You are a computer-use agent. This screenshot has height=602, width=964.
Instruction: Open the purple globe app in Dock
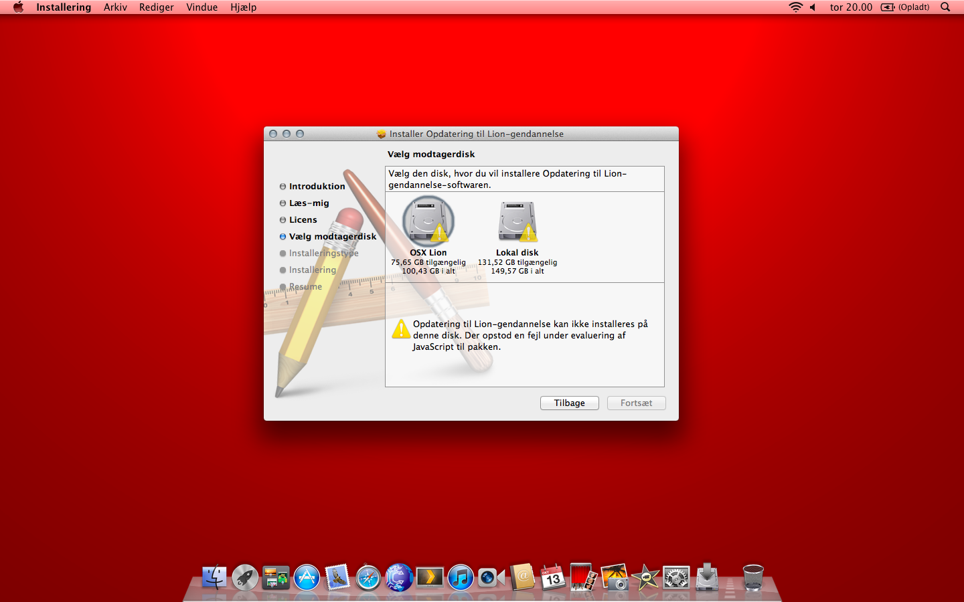399,577
